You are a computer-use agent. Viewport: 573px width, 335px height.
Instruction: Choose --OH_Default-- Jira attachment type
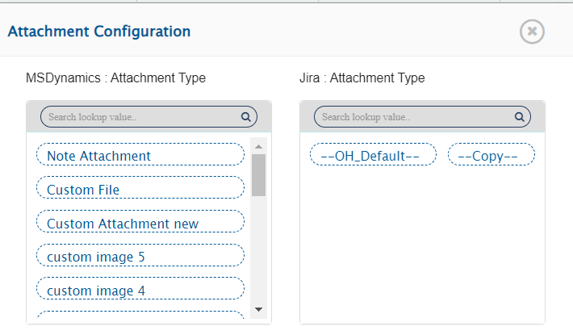coord(373,155)
